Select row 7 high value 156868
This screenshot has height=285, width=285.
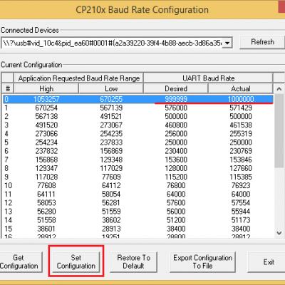pos(46,160)
